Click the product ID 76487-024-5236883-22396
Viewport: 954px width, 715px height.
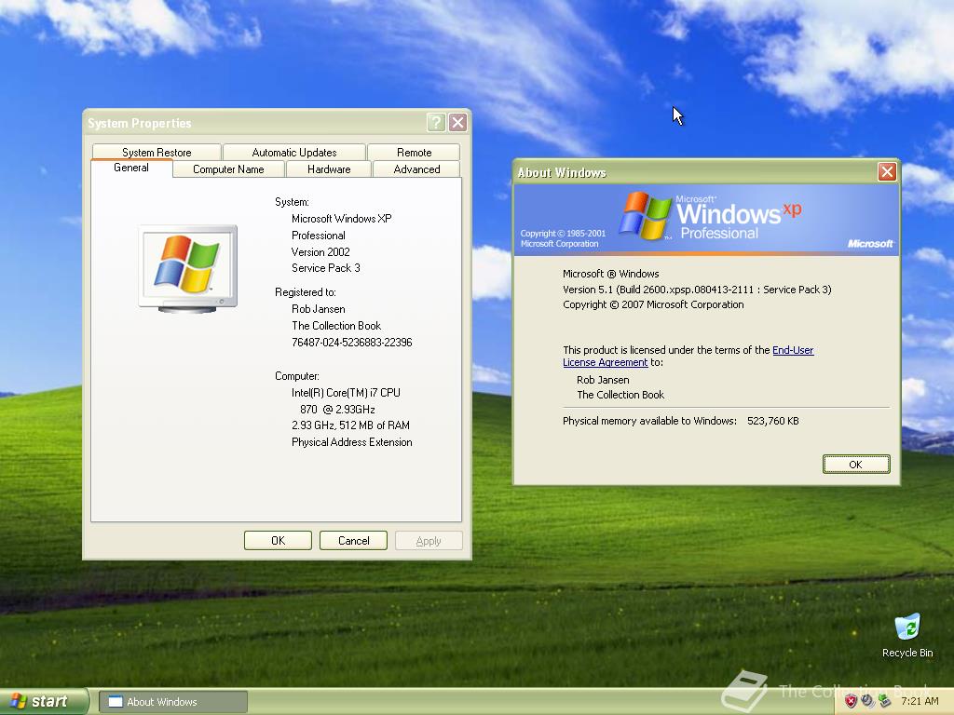351,343
